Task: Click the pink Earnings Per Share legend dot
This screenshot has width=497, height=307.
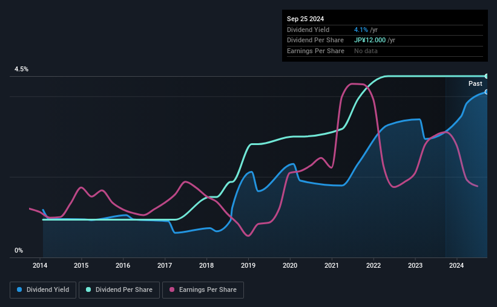Action: tap(172, 289)
